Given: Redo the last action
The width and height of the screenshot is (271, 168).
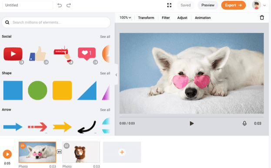Looking at the screenshot, I should coord(69,5).
